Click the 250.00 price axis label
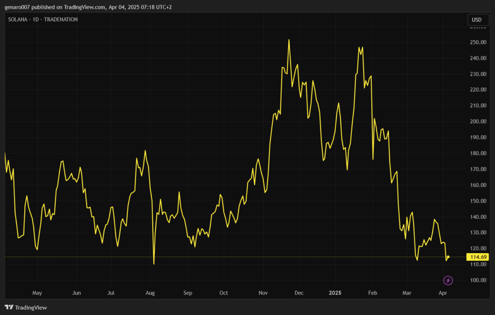The height and width of the screenshot is (315, 495). (x=478, y=43)
